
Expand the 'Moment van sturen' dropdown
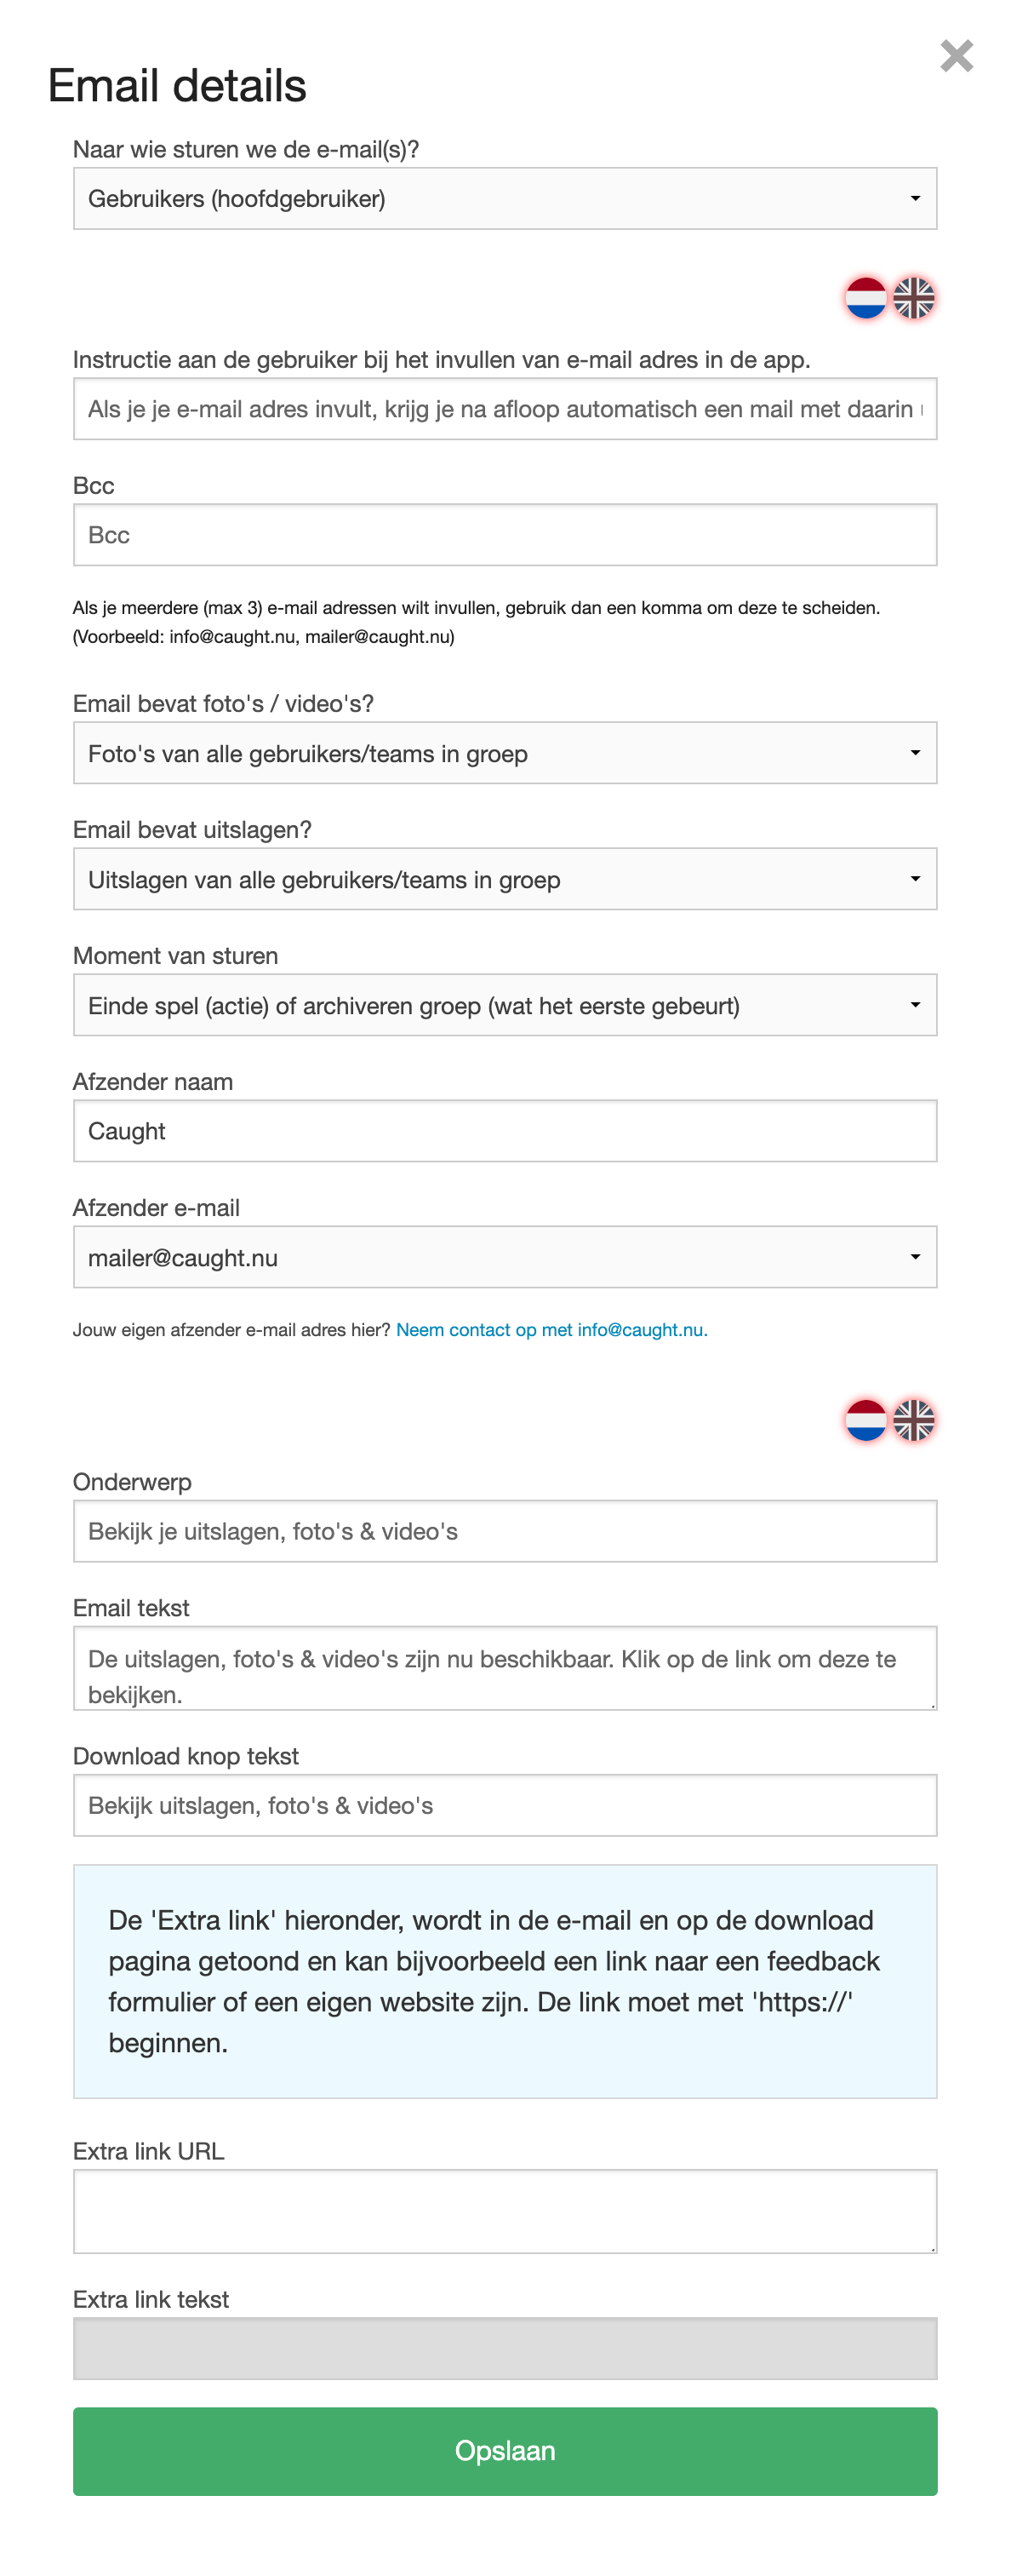pos(505,1005)
